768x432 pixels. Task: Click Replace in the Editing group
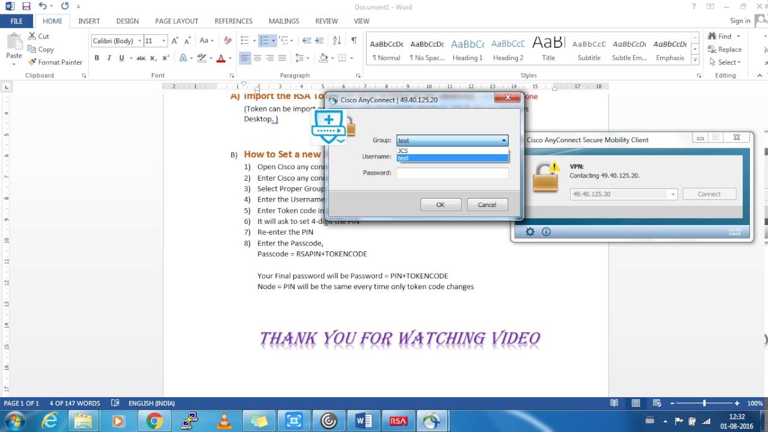point(725,49)
